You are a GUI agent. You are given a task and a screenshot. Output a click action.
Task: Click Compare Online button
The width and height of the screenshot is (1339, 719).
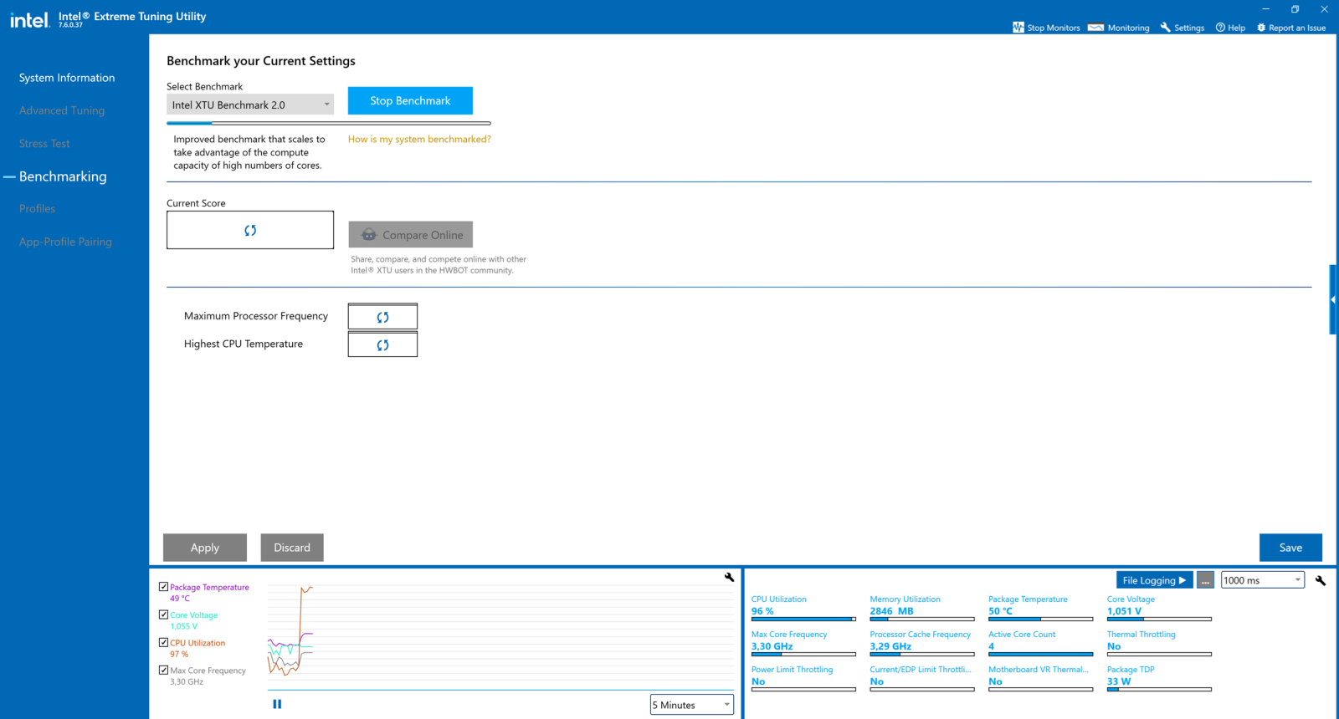point(410,235)
